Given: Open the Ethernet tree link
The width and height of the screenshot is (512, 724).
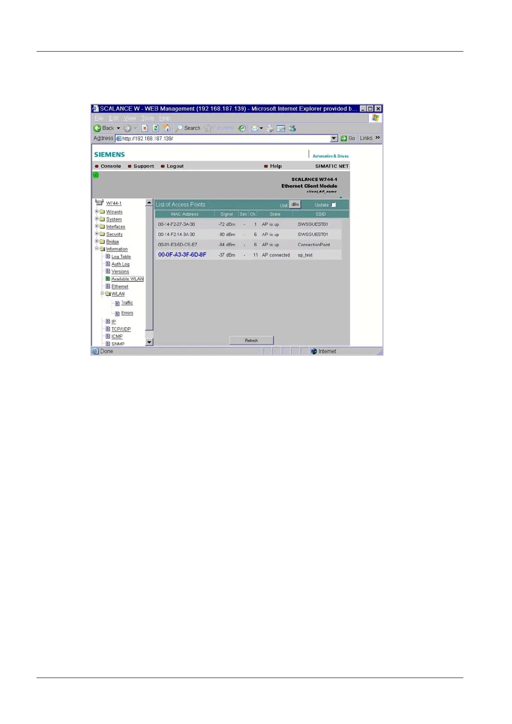Looking at the screenshot, I should coord(120,286).
